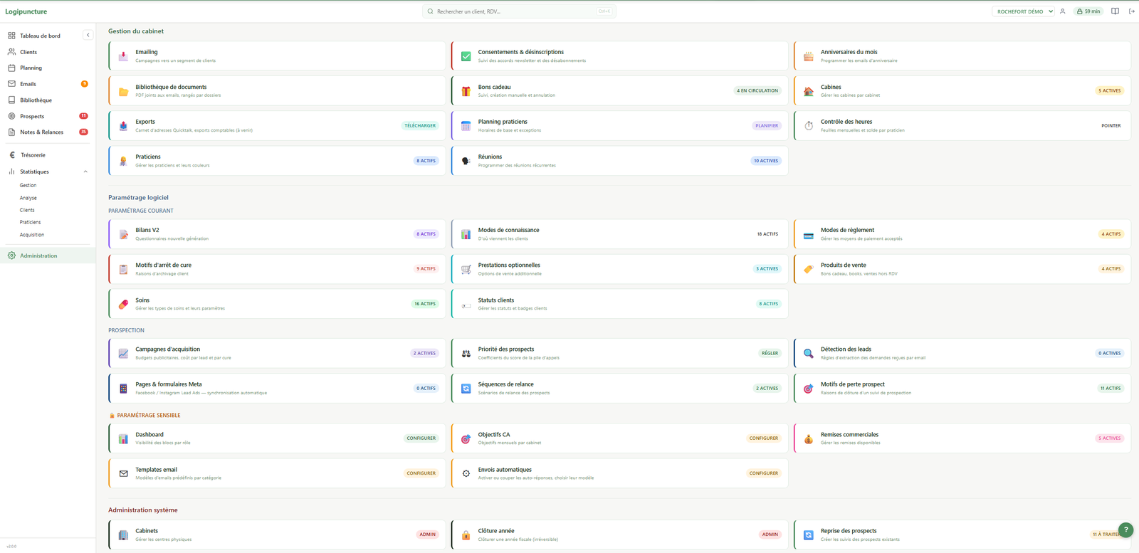Click the envelope icon on Templates email
Image resolution: width=1139 pixels, height=553 pixels.
(x=123, y=473)
